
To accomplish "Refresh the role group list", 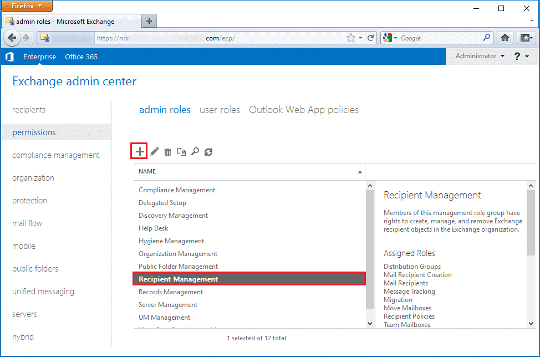I will (208, 152).
